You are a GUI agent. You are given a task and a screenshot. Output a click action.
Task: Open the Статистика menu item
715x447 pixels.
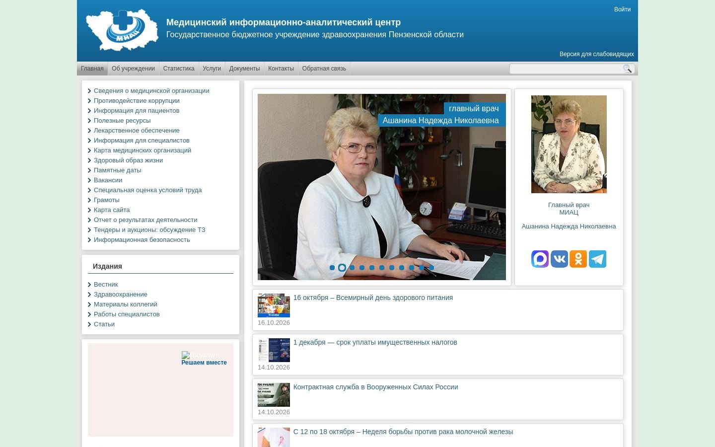(179, 69)
